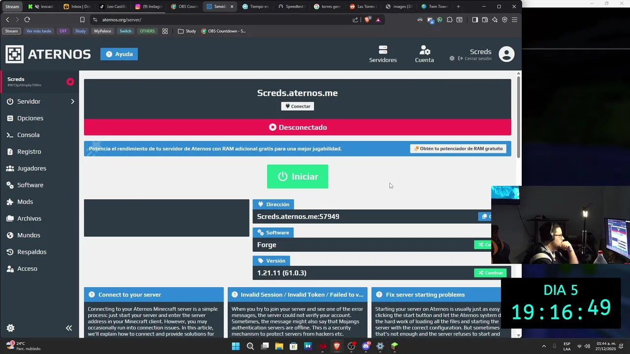
Task: Open Discord from taskbar
Action: (x=366, y=346)
